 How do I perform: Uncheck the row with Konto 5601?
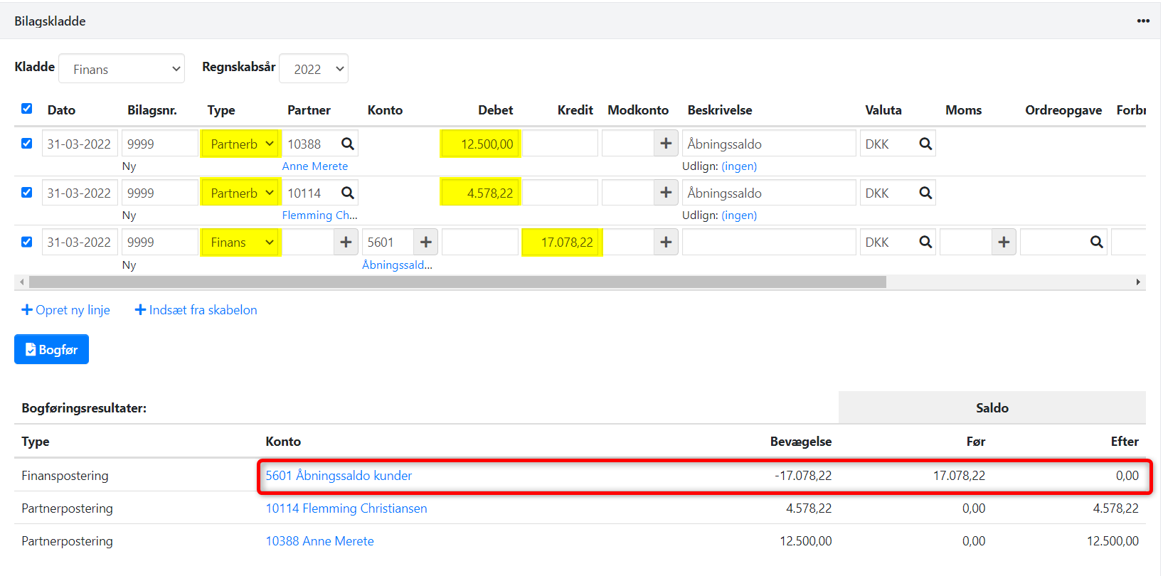coord(27,241)
